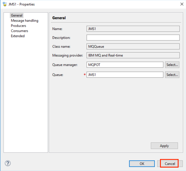Click the Class name label
The width and height of the screenshot is (186, 171).
click(x=61, y=47)
